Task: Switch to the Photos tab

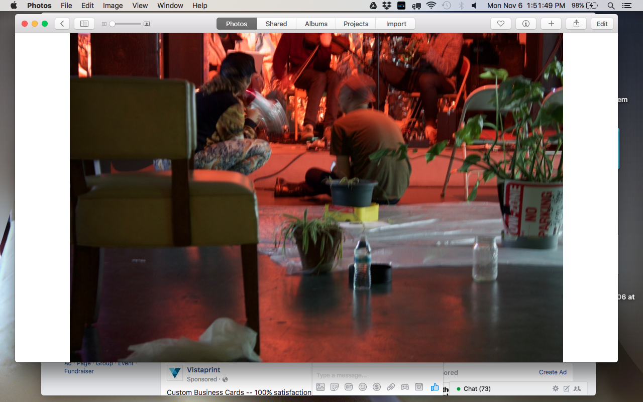Action: tap(237, 24)
